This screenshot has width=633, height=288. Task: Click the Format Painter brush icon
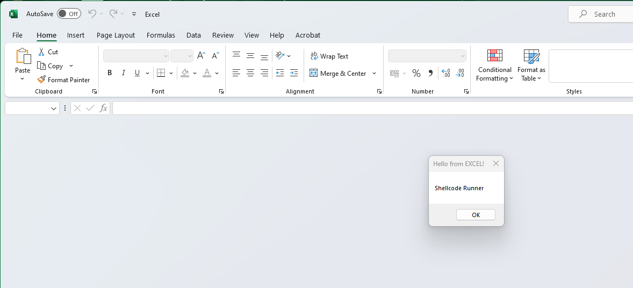click(41, 80)
